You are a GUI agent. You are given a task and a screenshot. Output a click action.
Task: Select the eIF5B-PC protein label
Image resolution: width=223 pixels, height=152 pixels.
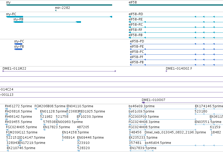137,52
